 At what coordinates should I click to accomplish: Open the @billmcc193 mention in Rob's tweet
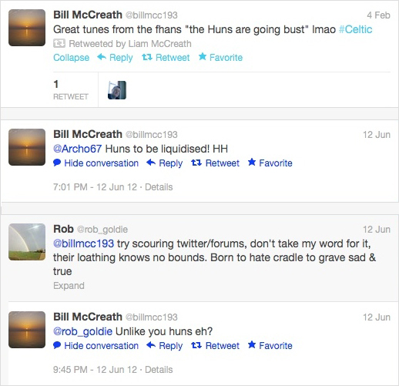83,243
